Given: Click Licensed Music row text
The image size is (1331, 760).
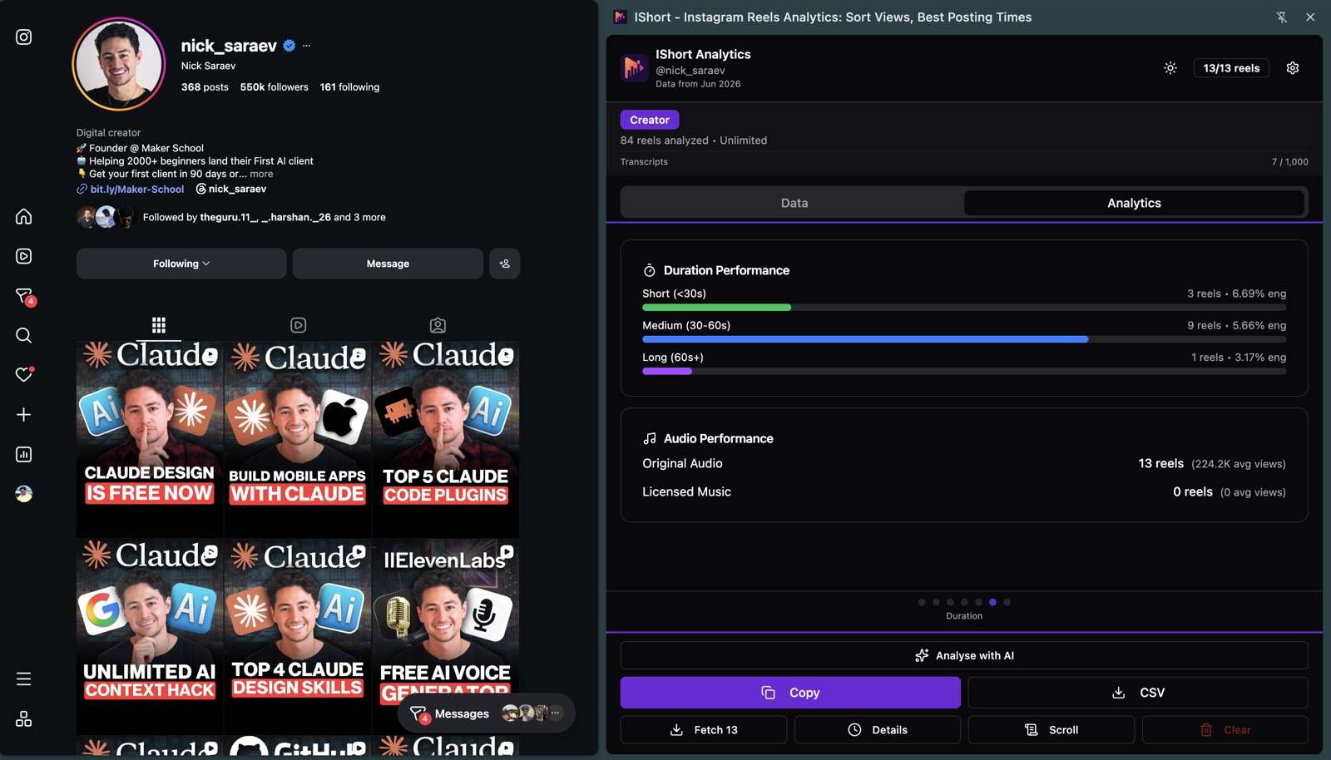Looking at the screenshot, I should 686,491.
